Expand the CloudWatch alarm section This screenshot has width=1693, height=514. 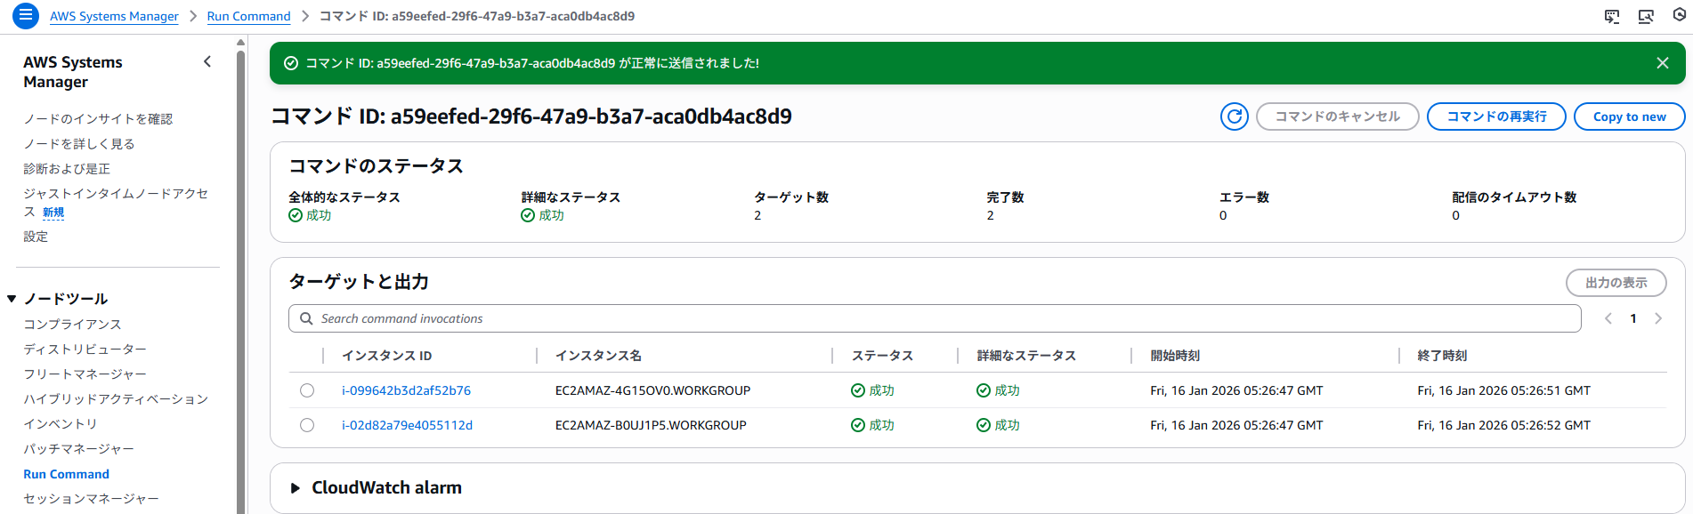pyautogui.click(x=296, y=488)
